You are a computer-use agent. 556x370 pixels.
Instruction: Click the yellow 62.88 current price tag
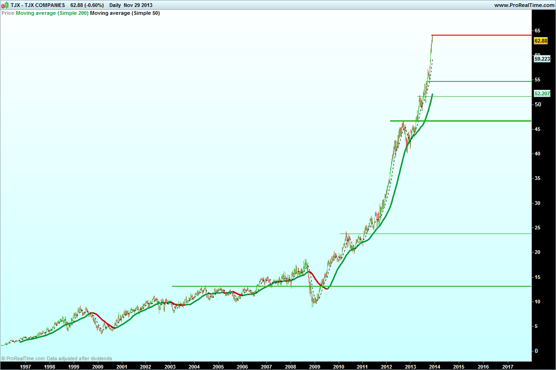click(541, 41)
